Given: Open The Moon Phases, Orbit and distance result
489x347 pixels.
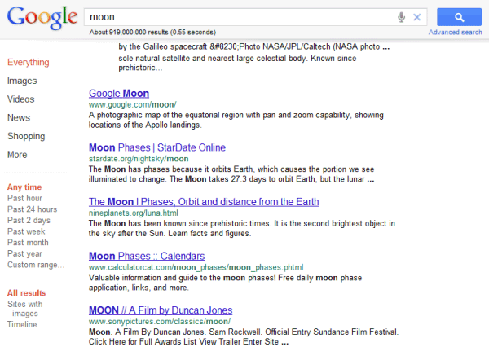Looking at the screenshot, I should [x=204, y=202].
